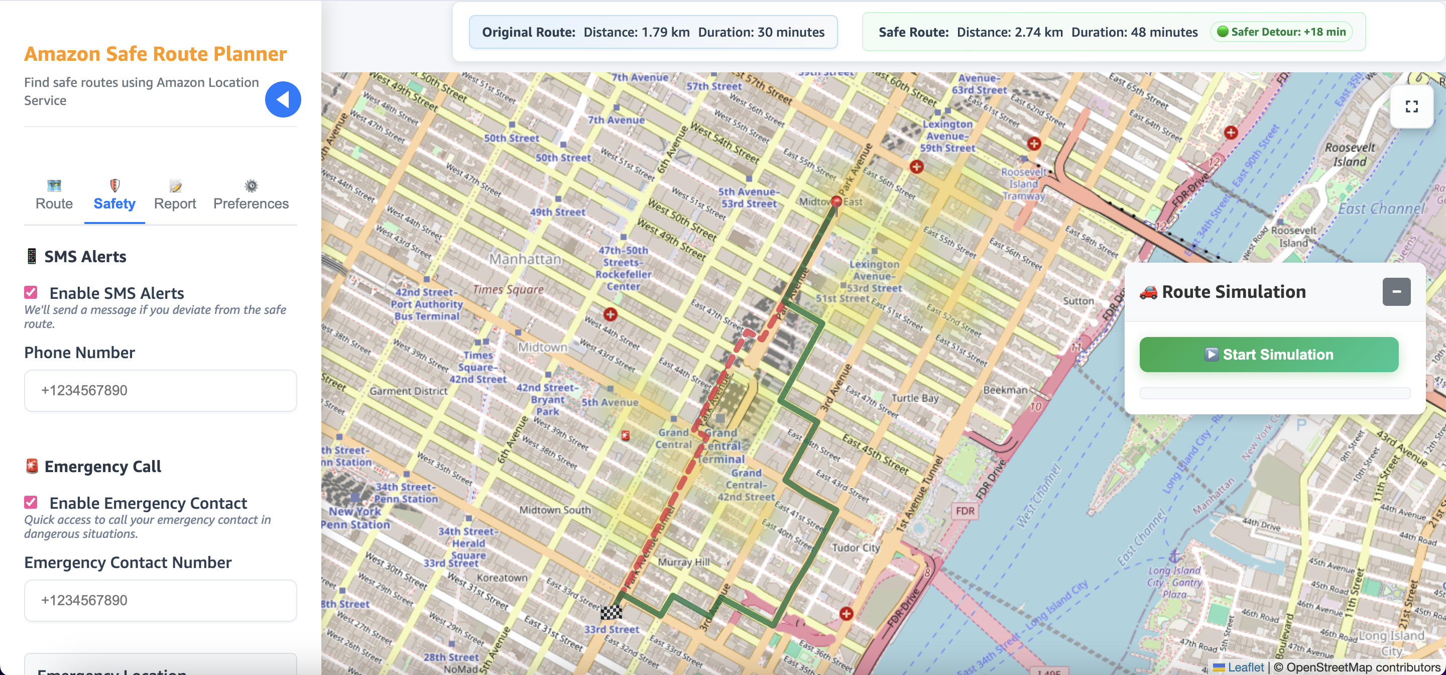This screenshot has height=675, width=1446.
Task: Uncheck Enable Emergency Contact
Action: pyautogui.click(x=31, y=502)
